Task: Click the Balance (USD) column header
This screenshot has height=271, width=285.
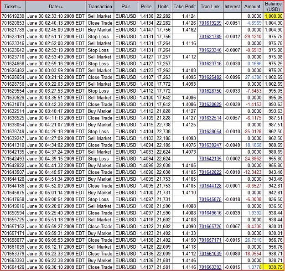Action: (x=273, y=6)
